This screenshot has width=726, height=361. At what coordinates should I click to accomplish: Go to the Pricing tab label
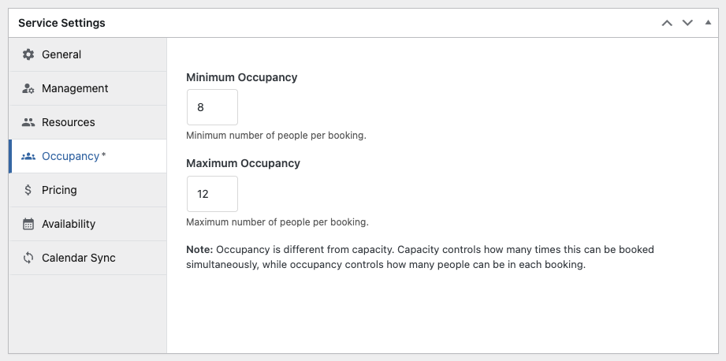pyautogui.click(x=59, y=190)
